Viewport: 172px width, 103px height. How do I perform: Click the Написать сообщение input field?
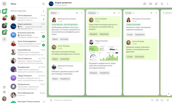[101, 100]
